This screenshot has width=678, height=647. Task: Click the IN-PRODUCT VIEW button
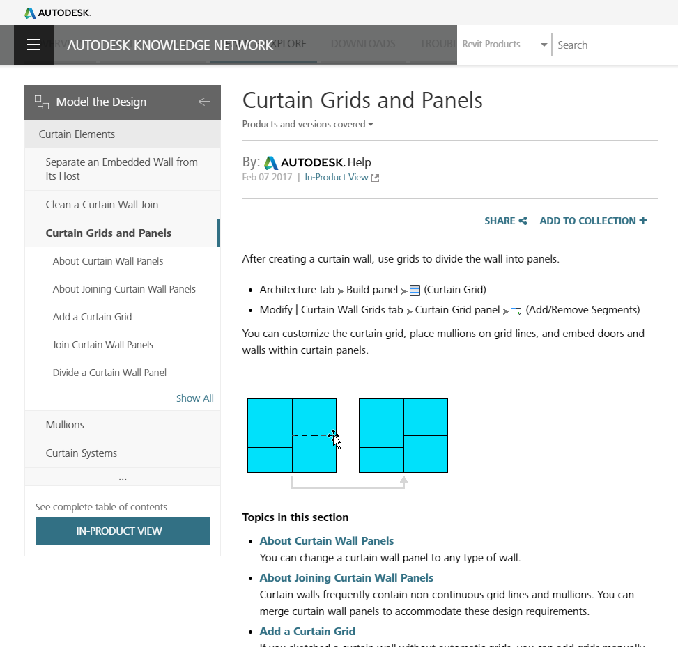tap(123, 531)
